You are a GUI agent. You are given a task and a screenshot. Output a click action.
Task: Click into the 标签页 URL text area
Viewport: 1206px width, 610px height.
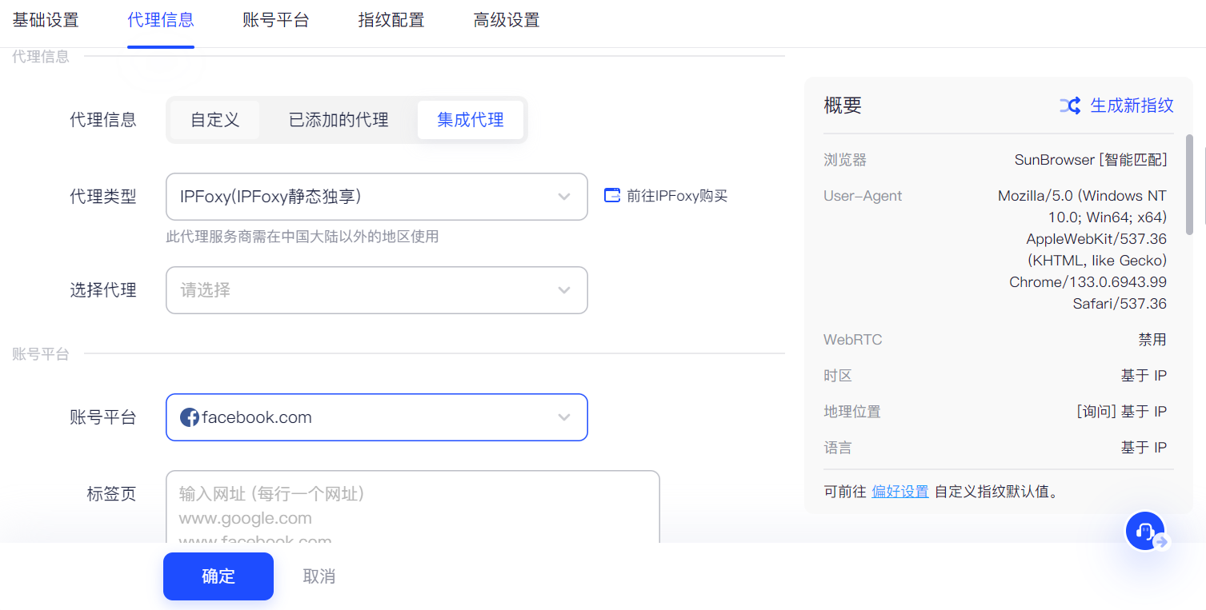click(413, 507)
